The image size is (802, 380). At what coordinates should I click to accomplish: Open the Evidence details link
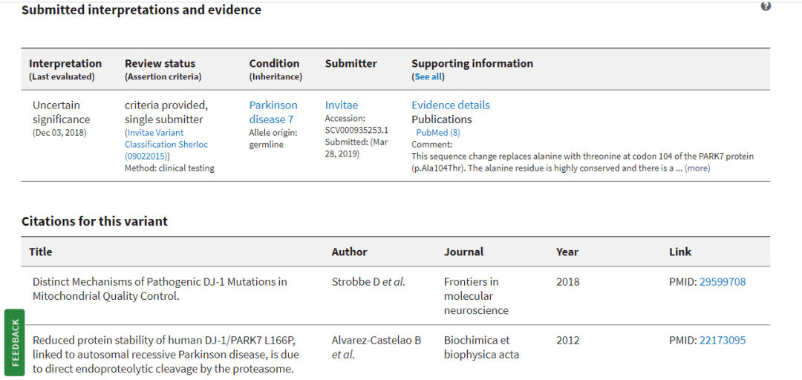(x=451, y=105)
